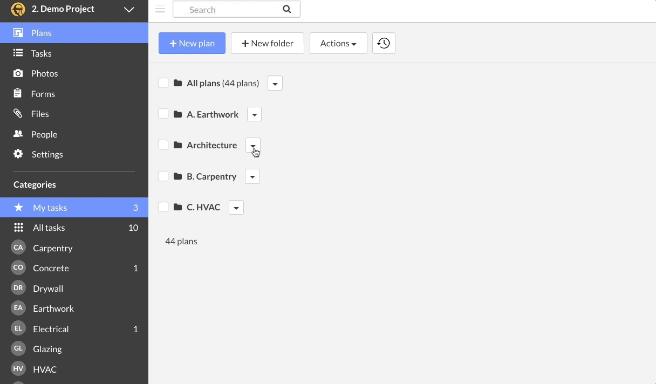Image resolution: width=656 pixels, height=384 pixels.
Task: Select the All tasks grid icon
Action: tap(18, 228)
